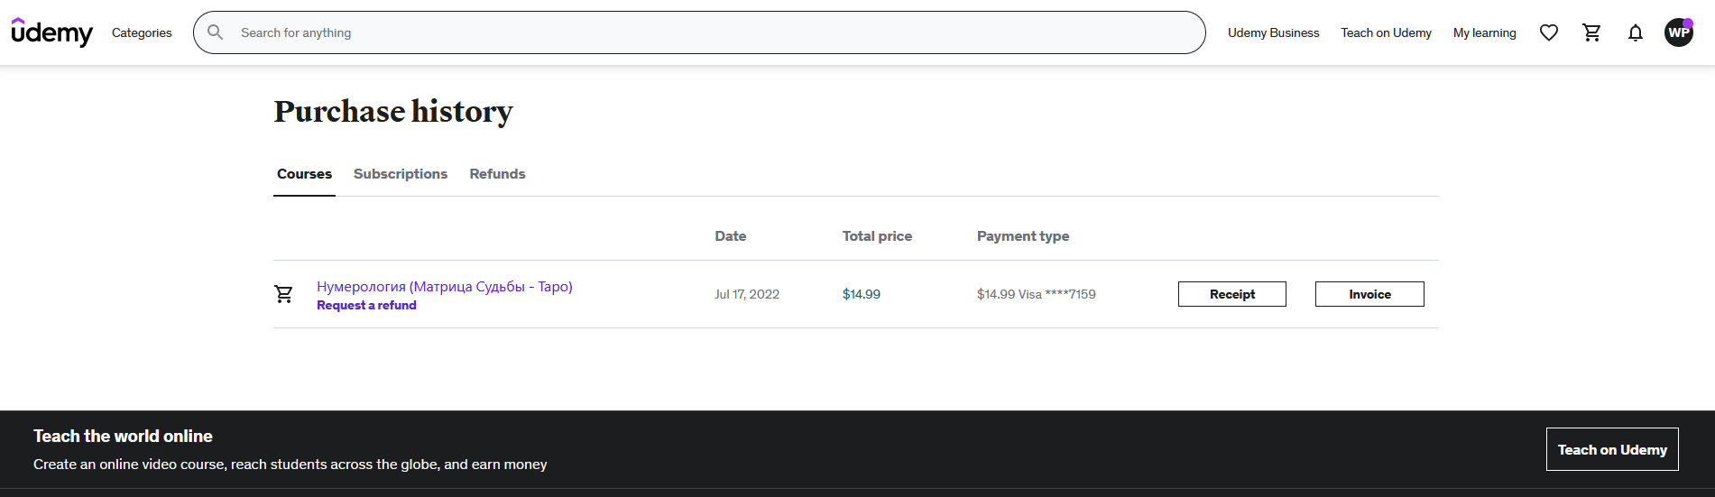Click the cart icon beside the purchased course
The width and height of the screenshot is (1715, 497).
pyautogui.click(x=283, y=294)
